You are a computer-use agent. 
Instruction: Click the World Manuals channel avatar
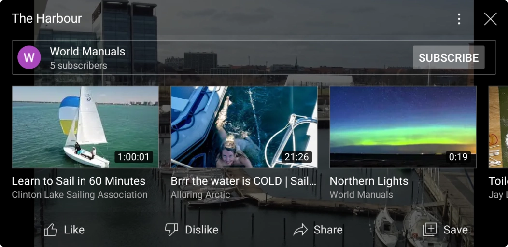(29, 57)
